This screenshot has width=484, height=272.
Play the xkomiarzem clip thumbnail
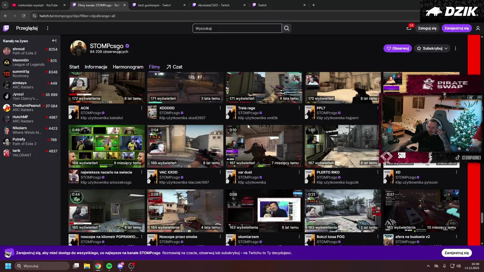(264, 211)
